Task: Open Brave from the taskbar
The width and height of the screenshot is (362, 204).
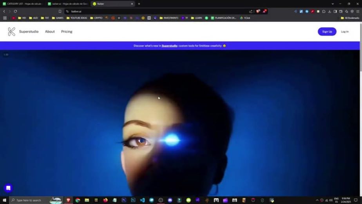Action: (x=68, y=200)
